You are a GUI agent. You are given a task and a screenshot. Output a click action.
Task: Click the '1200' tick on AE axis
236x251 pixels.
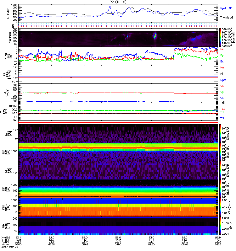pos(14,5)
